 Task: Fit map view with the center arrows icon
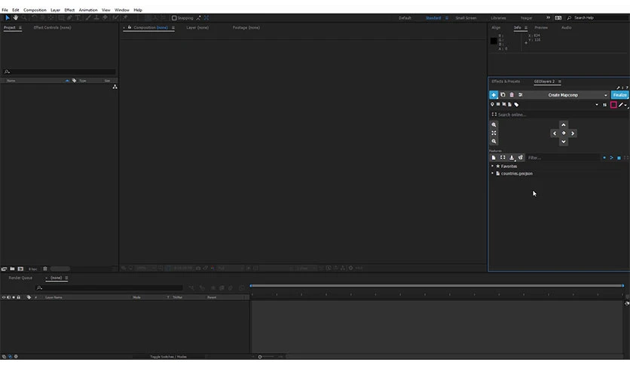pyautogui.click(x=494, y=133)
